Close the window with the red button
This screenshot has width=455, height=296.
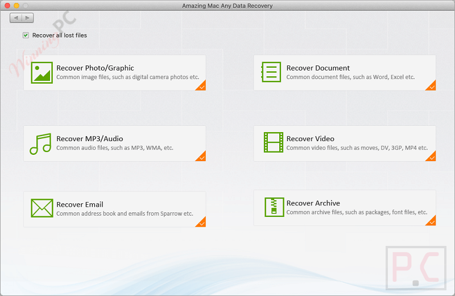pyautogui.click(x=7, y=6)
